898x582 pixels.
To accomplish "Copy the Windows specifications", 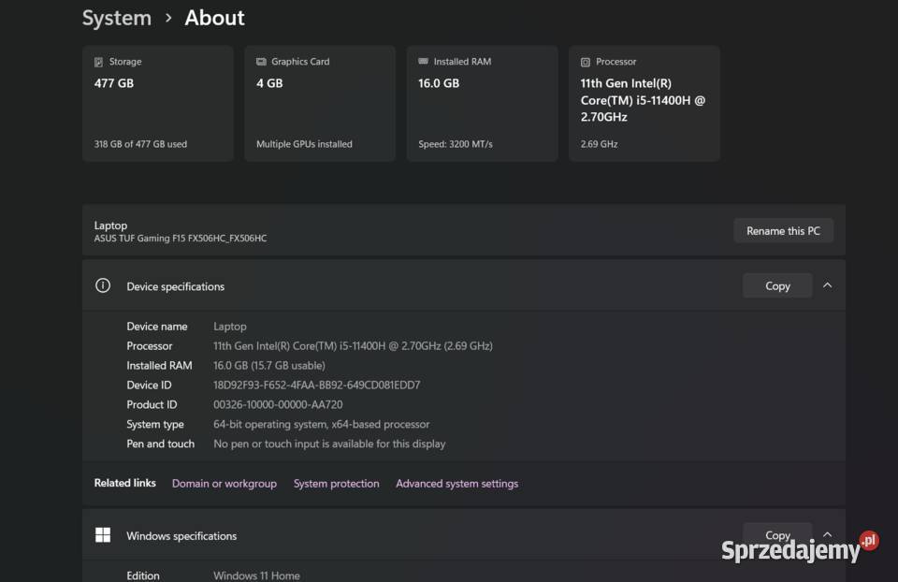I will pyautogui.click(x=777, y=535).
